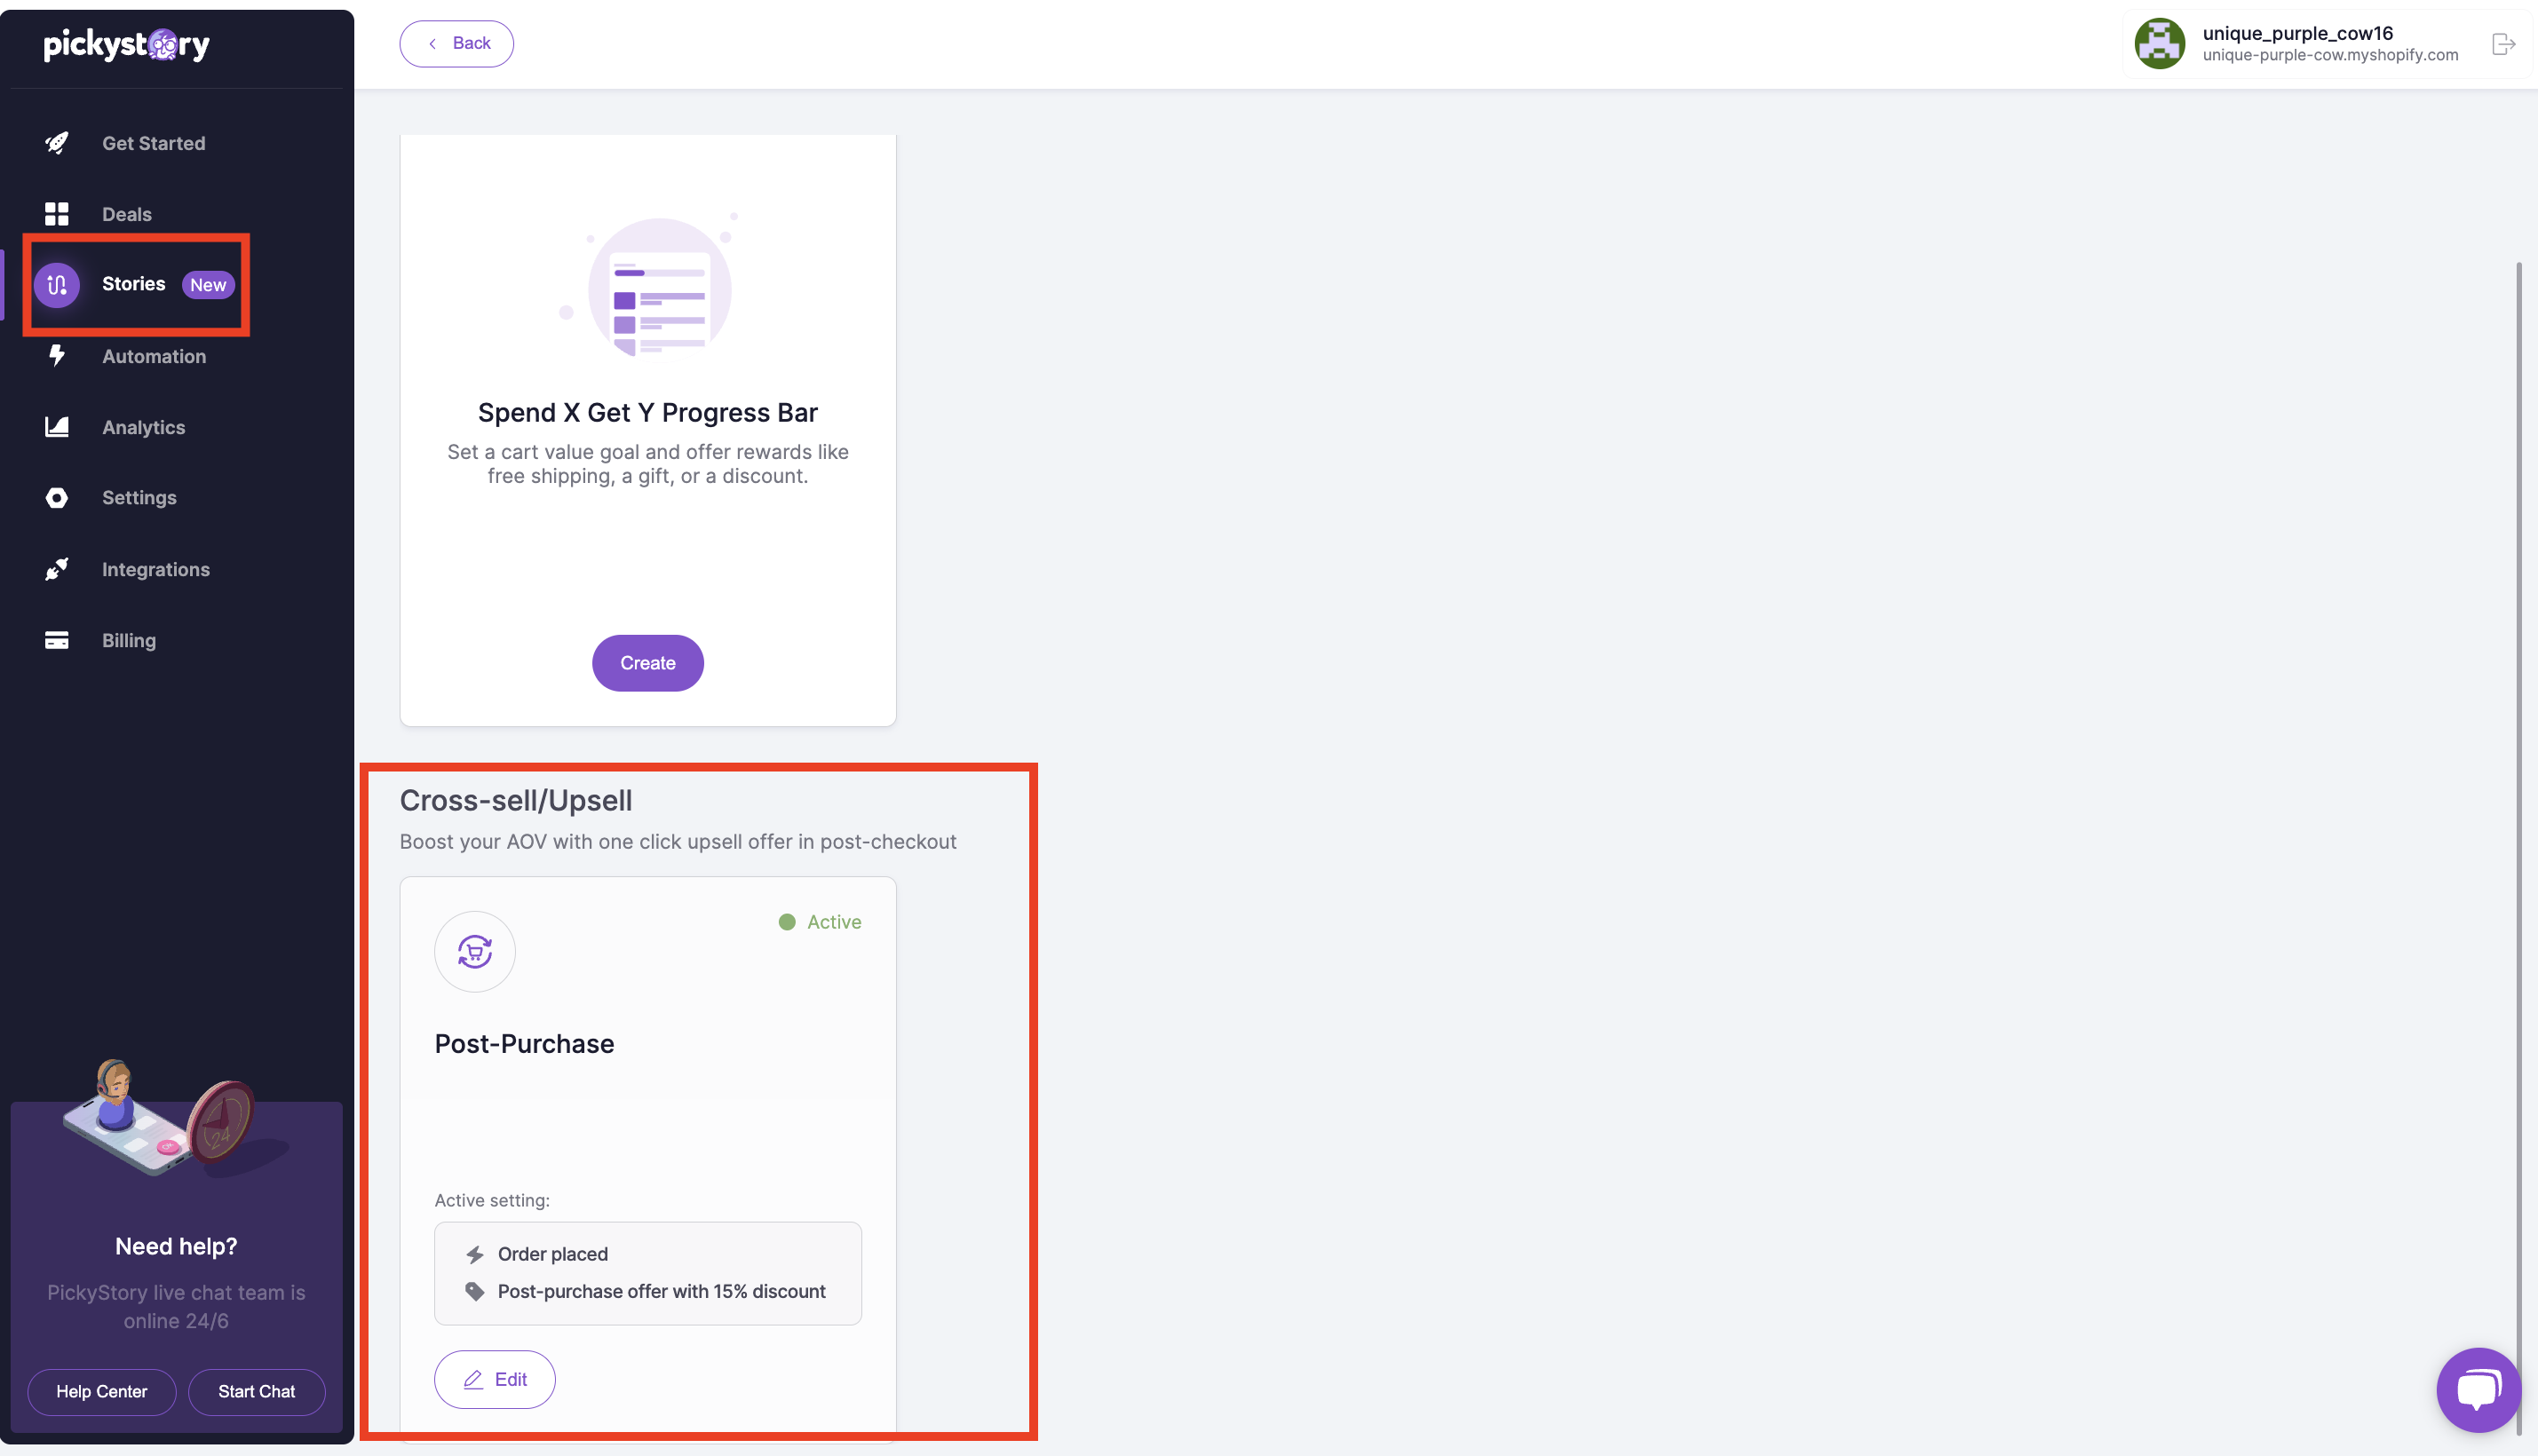
Task: Edit the Post-Purchase offer
Action: 495,1379
